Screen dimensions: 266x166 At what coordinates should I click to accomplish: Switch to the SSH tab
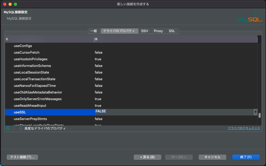point(144,31)
